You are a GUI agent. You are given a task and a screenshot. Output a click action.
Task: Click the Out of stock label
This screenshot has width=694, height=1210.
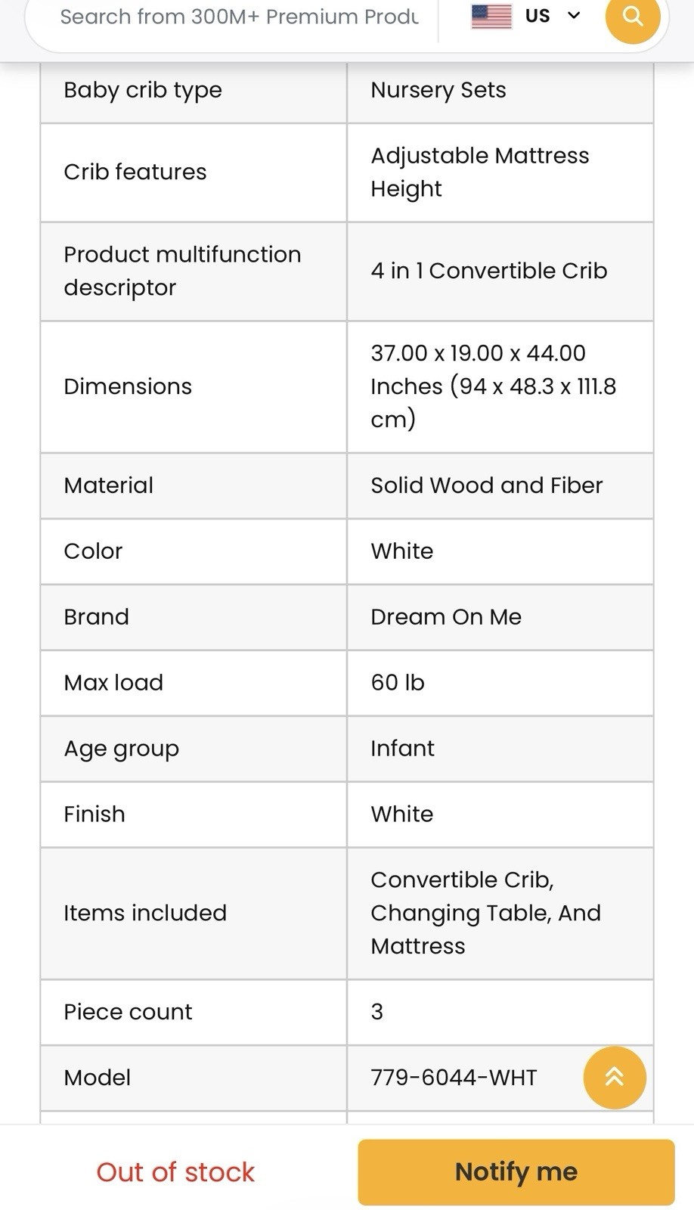click(175, 1171)
